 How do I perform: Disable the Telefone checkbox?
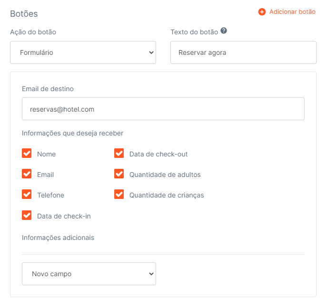pyautogui.click(x=27, y=194)
